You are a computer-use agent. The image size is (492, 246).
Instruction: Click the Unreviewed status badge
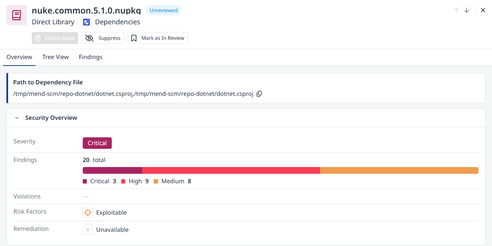(163, 10)
